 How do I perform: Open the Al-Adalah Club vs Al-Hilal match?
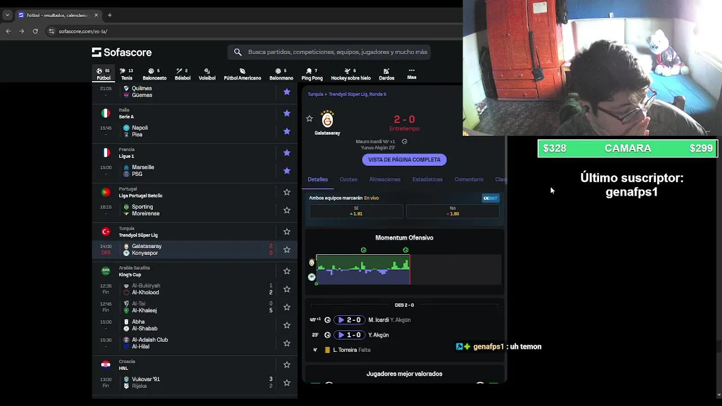195,343
